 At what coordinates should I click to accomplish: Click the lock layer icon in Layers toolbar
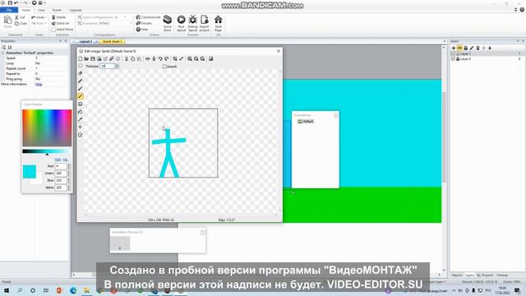coord(466,48)
